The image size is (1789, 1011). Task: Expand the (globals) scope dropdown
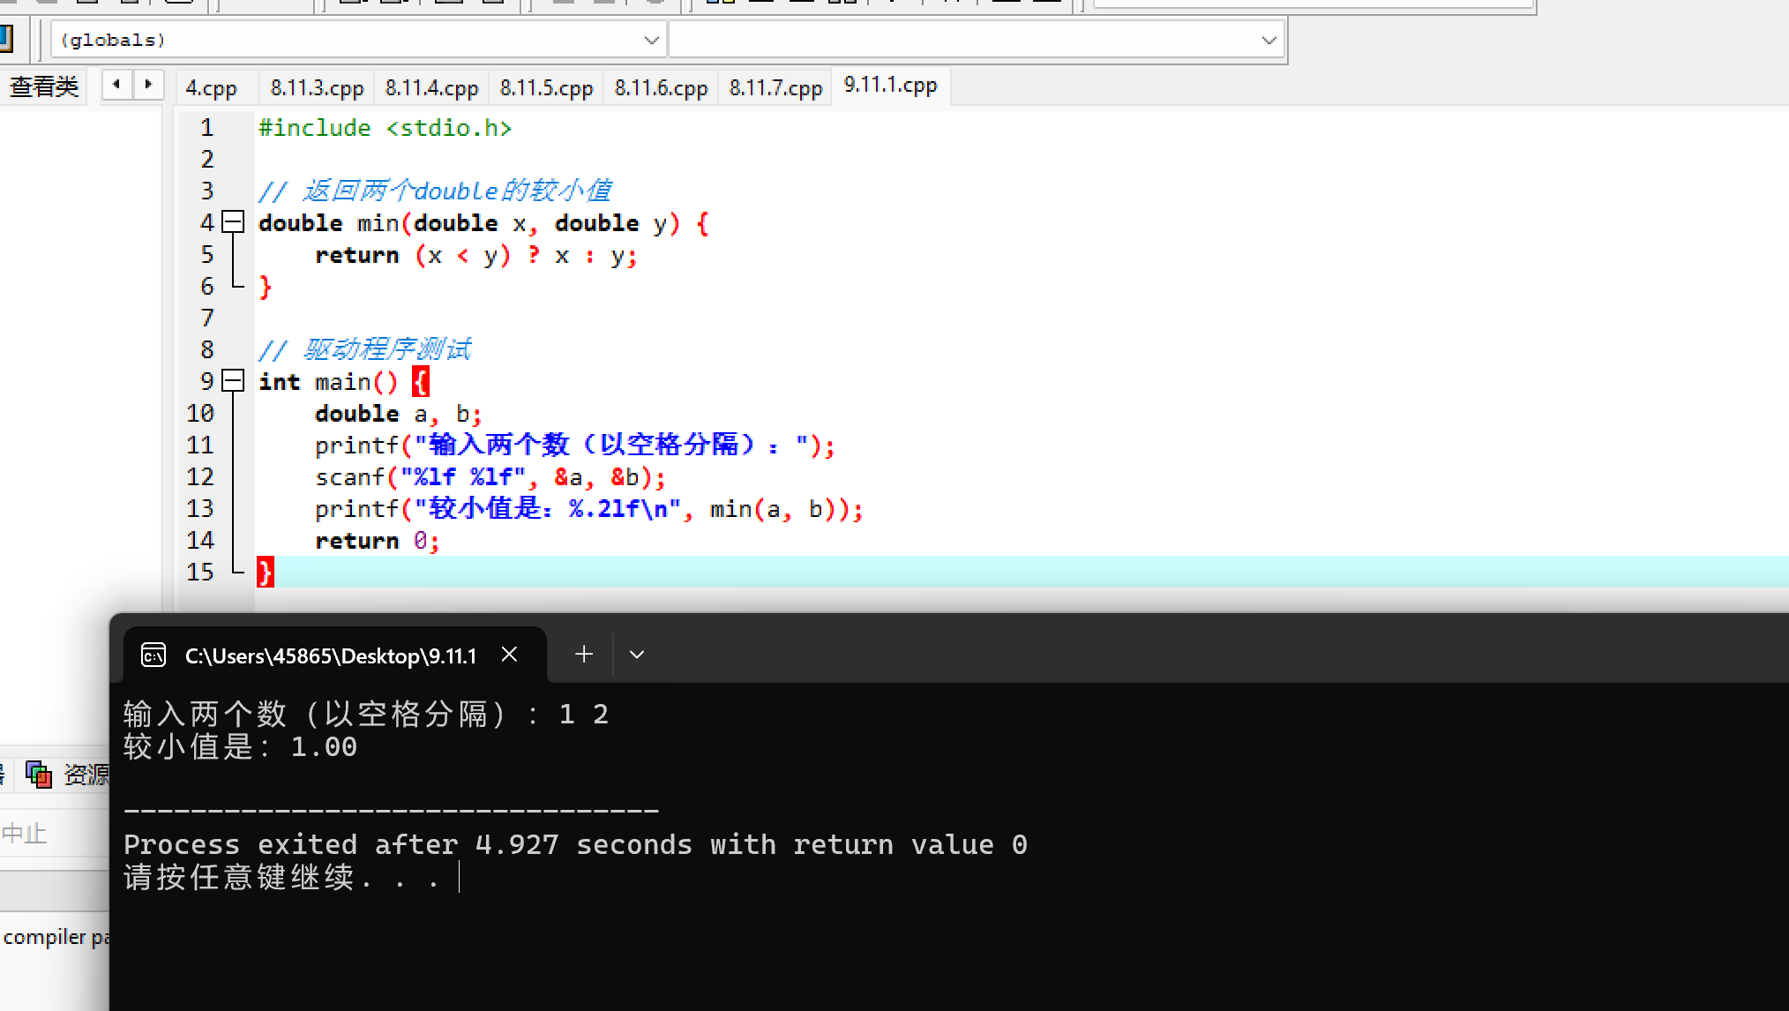pyautogui.click(x=651, y=40)
